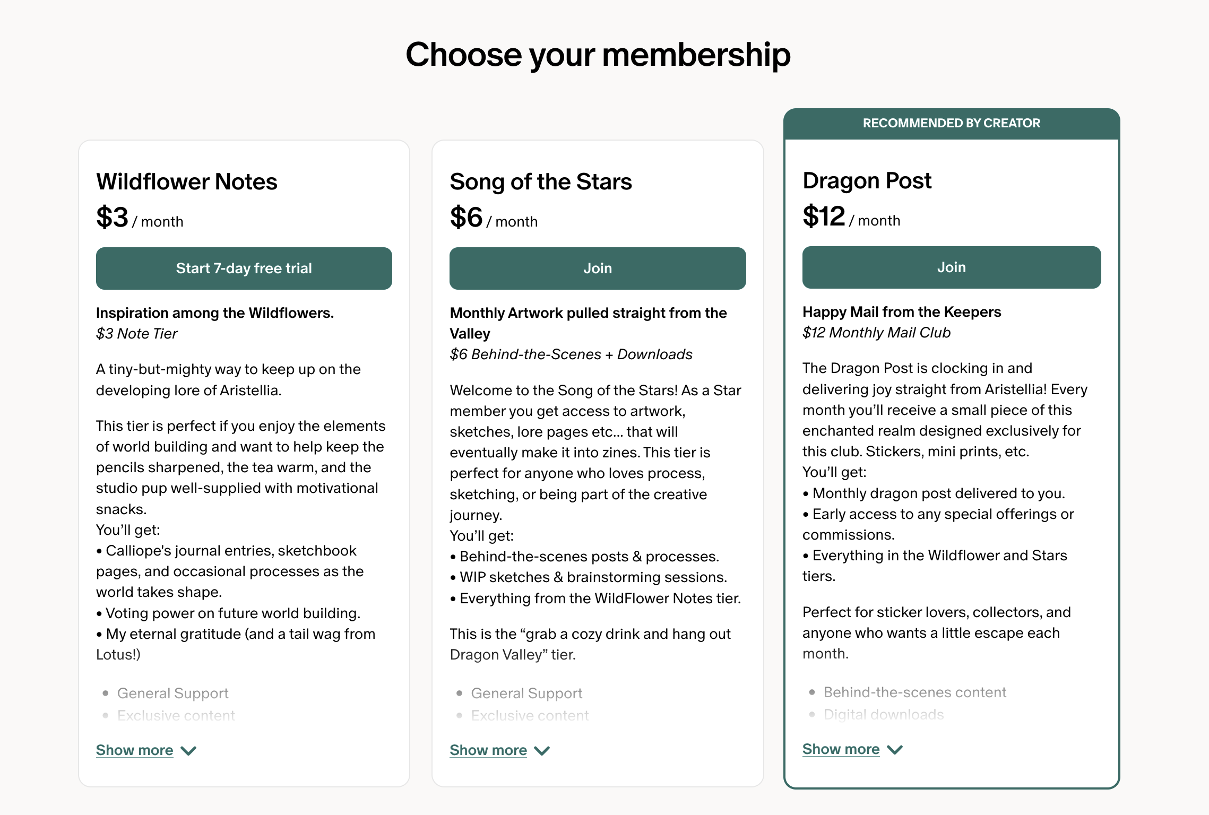Click the $12 / month price
The image size is (1209, 815).
[851, 216]
